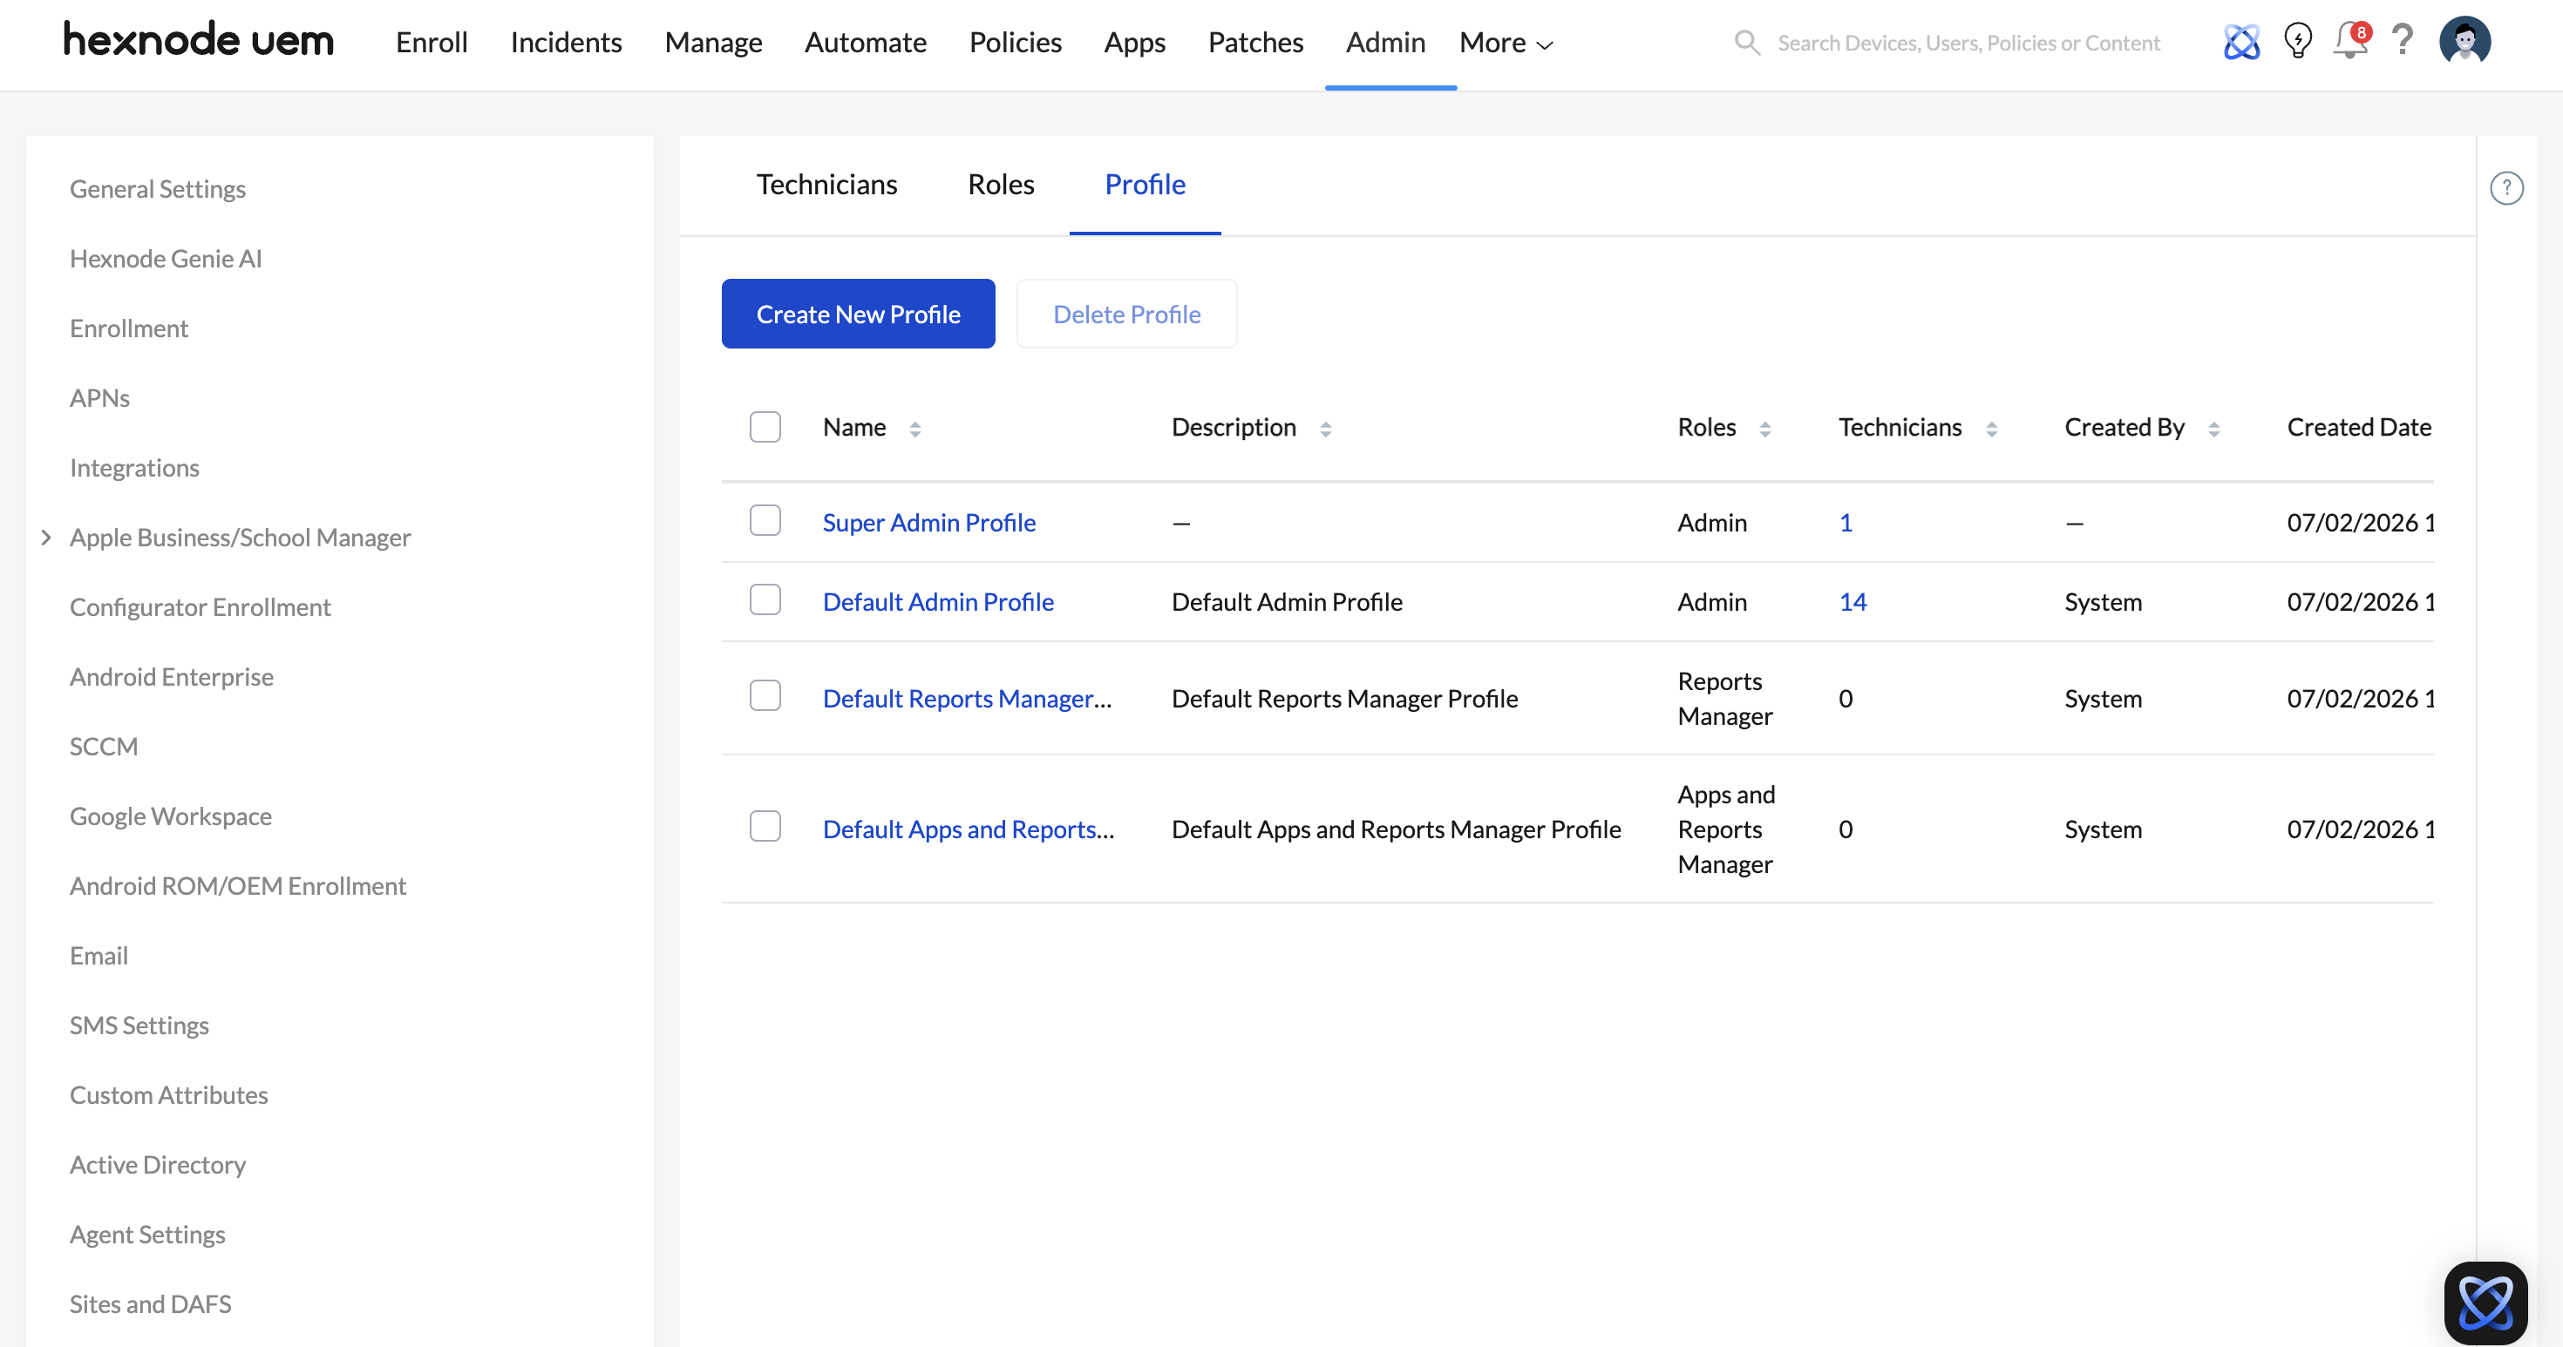The width and height of the screenshot is (2563, 1347).
Task: Open the Policies menu
Action: 1015,43
